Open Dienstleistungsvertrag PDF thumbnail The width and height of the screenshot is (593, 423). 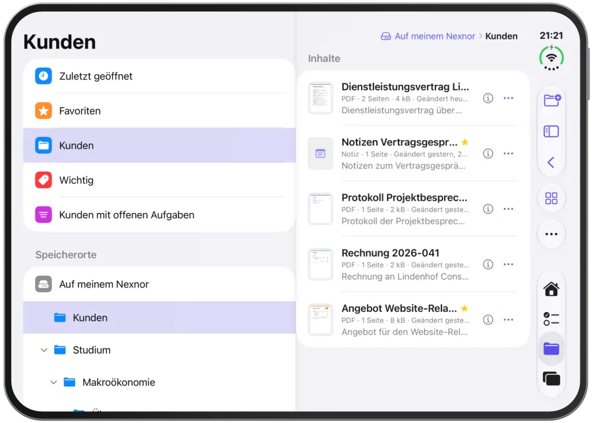click(x=320, y=98)
